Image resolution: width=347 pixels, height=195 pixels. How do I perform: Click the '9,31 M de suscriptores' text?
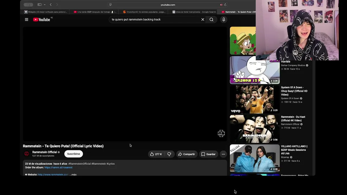click(43, 156)
